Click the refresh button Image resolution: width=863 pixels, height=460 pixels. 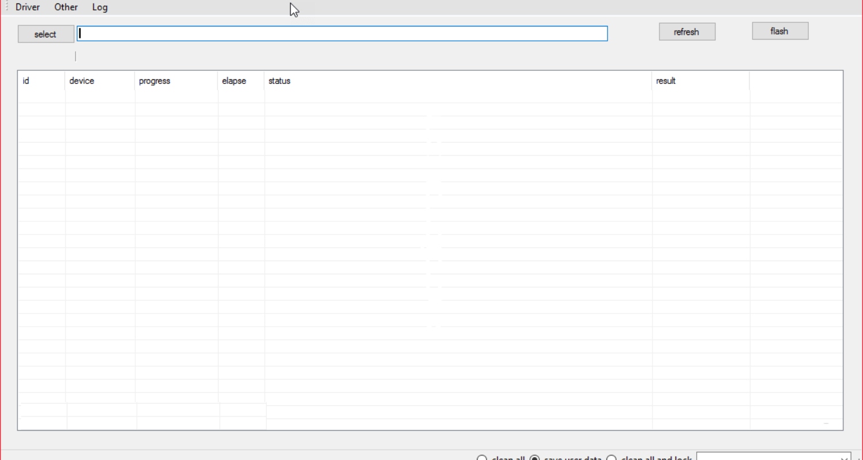point(687,32)
